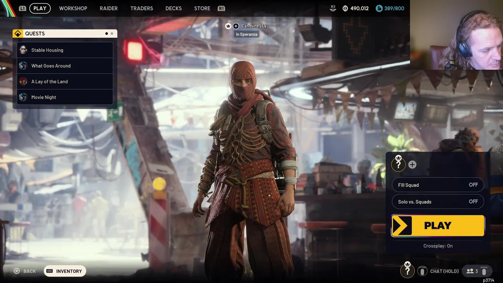503x283 pixels.
Task: Click the crown leader icon beside Cindurelly
Action: 228,26
